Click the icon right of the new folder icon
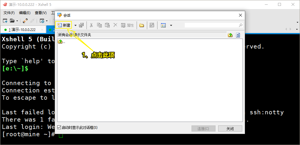Image resolution: width=300 pixels, height=145 pixels. 152,25
